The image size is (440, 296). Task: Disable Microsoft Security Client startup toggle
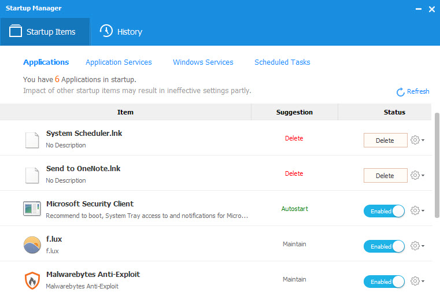[384, 211]
